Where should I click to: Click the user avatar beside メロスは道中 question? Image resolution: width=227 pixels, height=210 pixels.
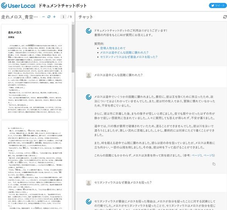pos(88,75)
